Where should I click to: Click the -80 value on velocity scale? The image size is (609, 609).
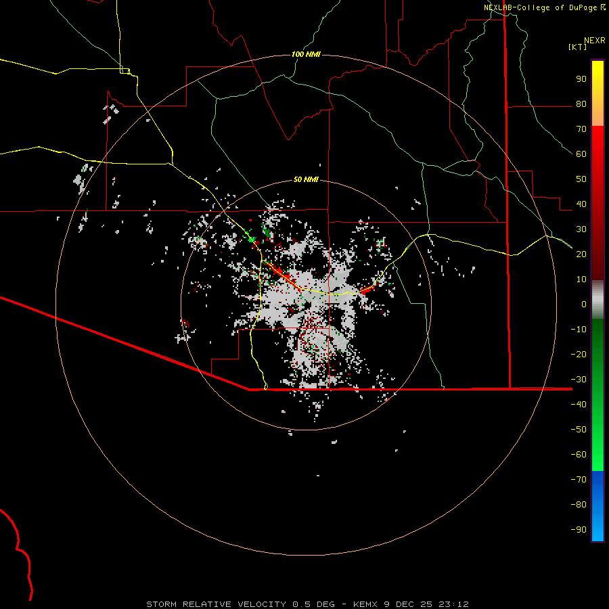click(579, 505)
